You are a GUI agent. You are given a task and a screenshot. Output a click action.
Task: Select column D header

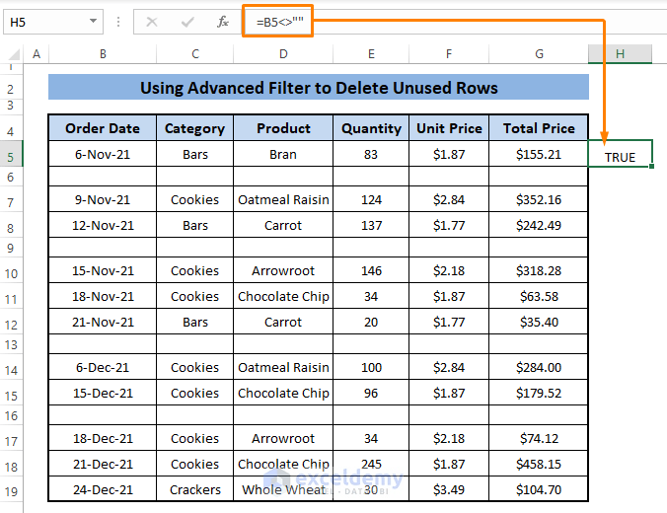pos(283,54)
